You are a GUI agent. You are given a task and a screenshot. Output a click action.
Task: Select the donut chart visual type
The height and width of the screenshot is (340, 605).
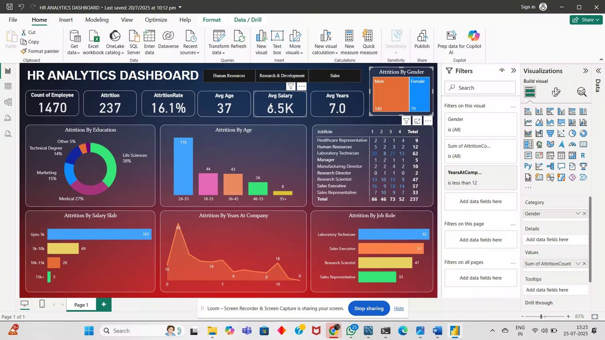point(583,134)
